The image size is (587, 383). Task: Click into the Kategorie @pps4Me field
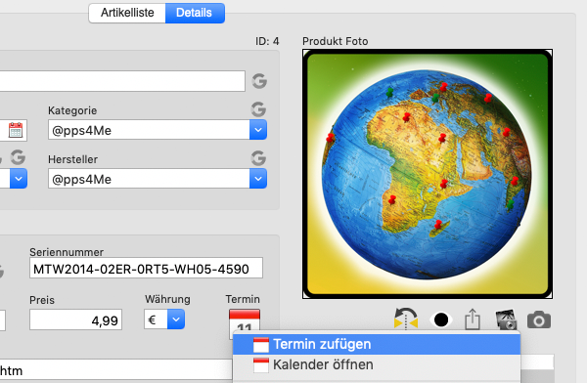click(x=149, y=130)
